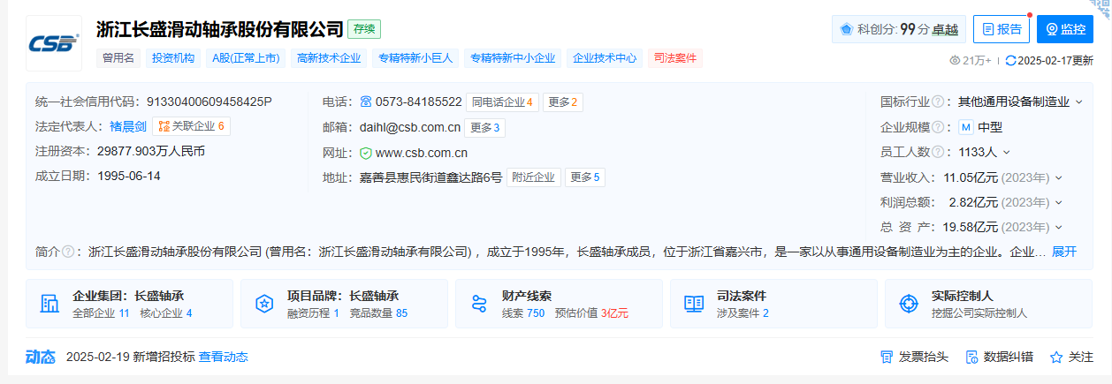This screenshot has height=384, width=1112.
Task: Click email daihl@csb.com.cn
Action: click(409, 127)
